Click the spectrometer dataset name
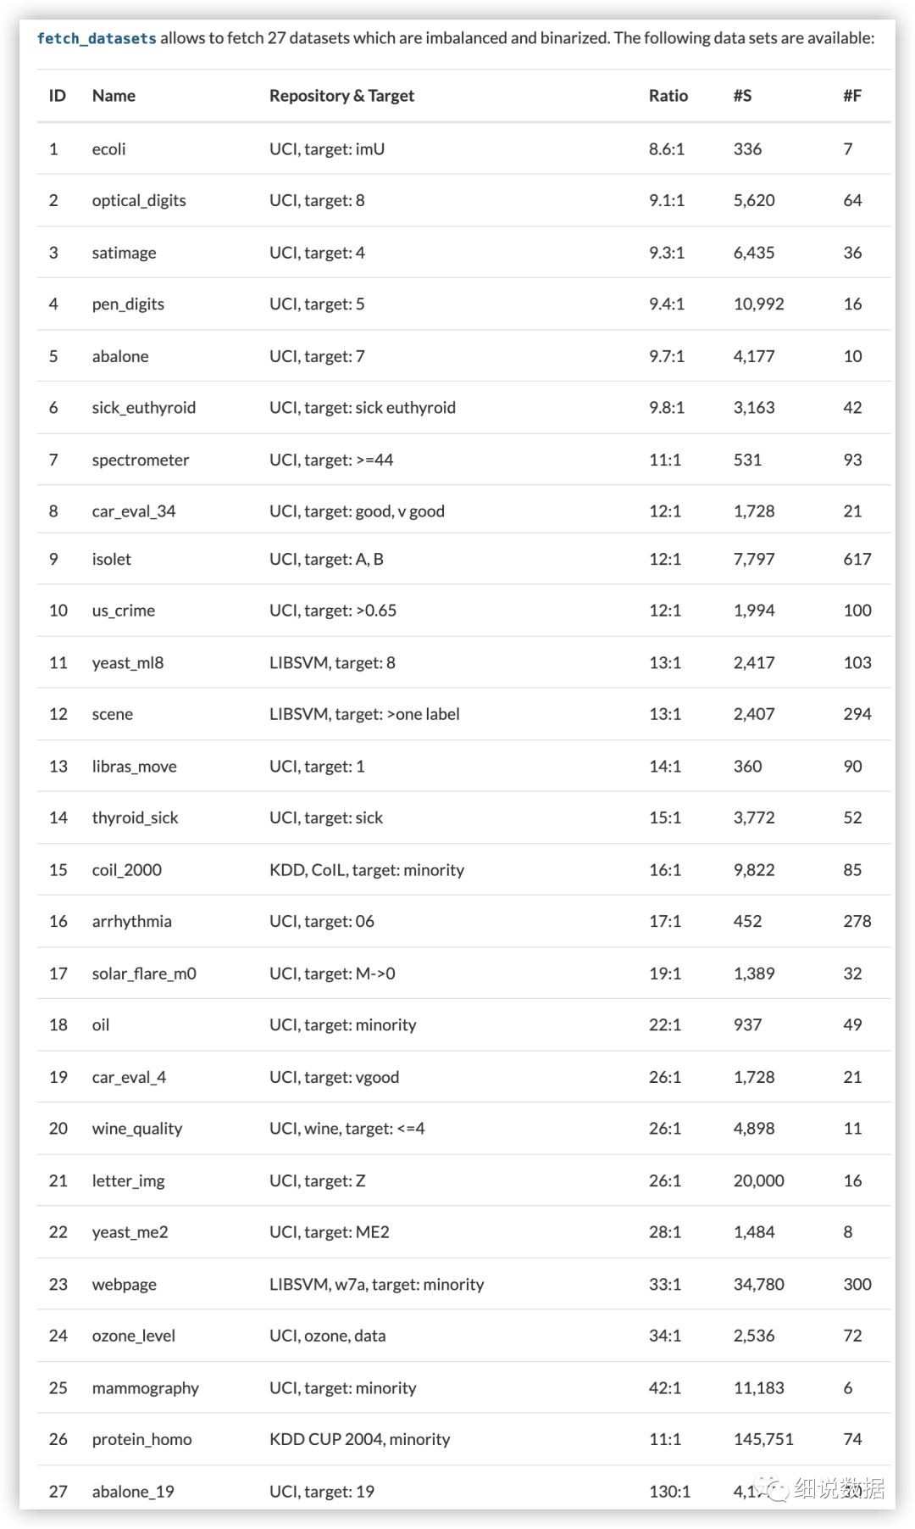This screenshot has width=915, height=1529. click(x=141, y=460)
